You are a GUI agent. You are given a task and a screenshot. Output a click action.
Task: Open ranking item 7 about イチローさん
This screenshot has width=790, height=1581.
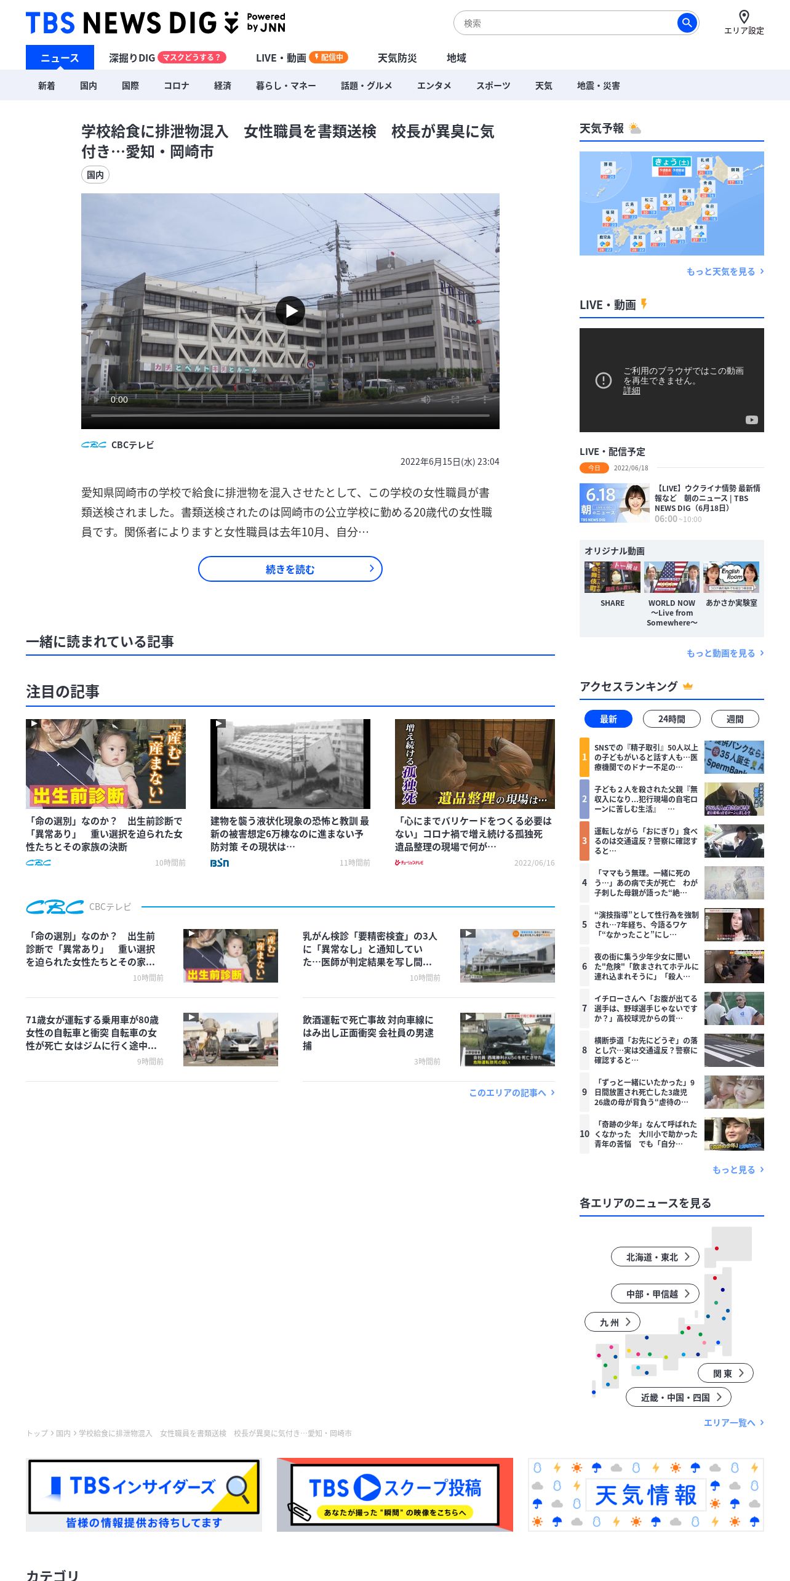pos(672,1008)
